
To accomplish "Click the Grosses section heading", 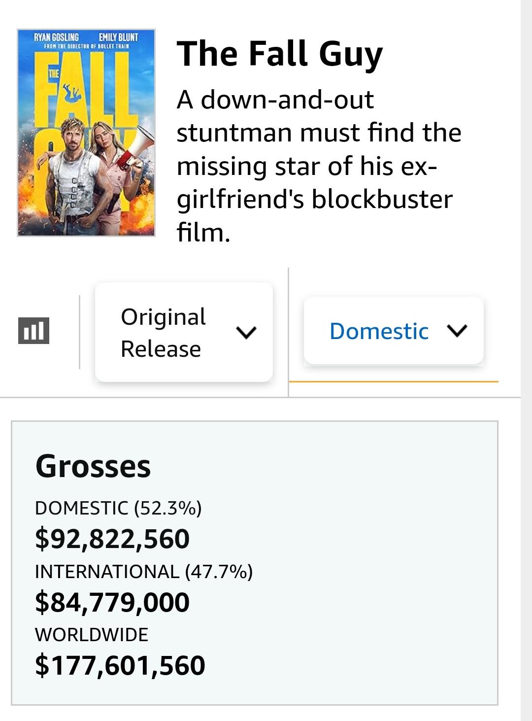I will [93, 466].
